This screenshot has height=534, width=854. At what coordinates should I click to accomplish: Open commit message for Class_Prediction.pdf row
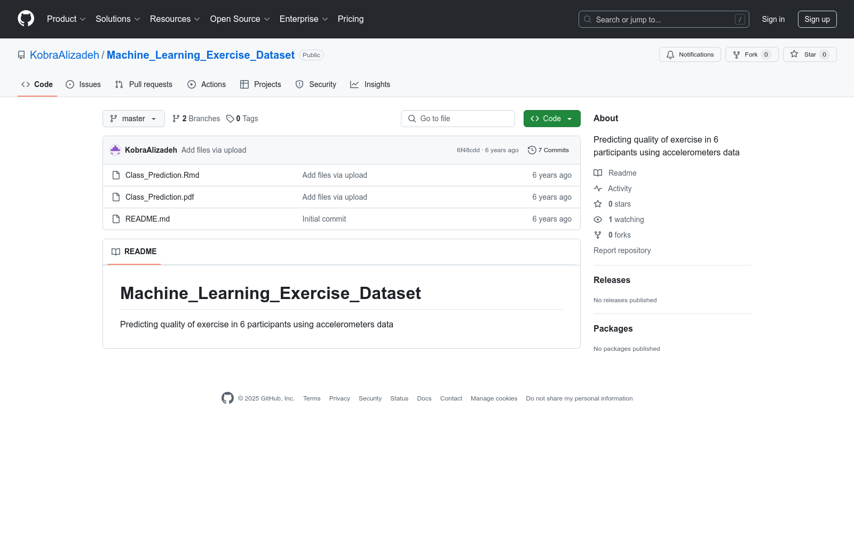pos(335,197)
